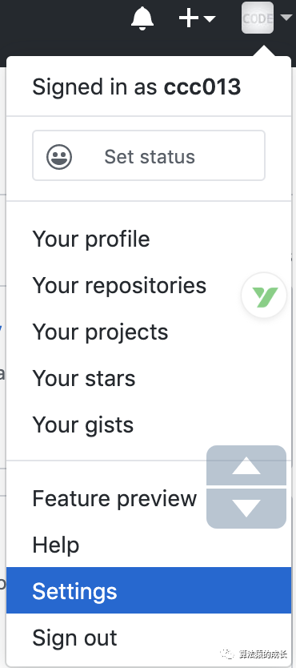The width and height of the screenshot is (296, 668).
Task: Click the CODE user avatar
Action: tap(258, 18)
